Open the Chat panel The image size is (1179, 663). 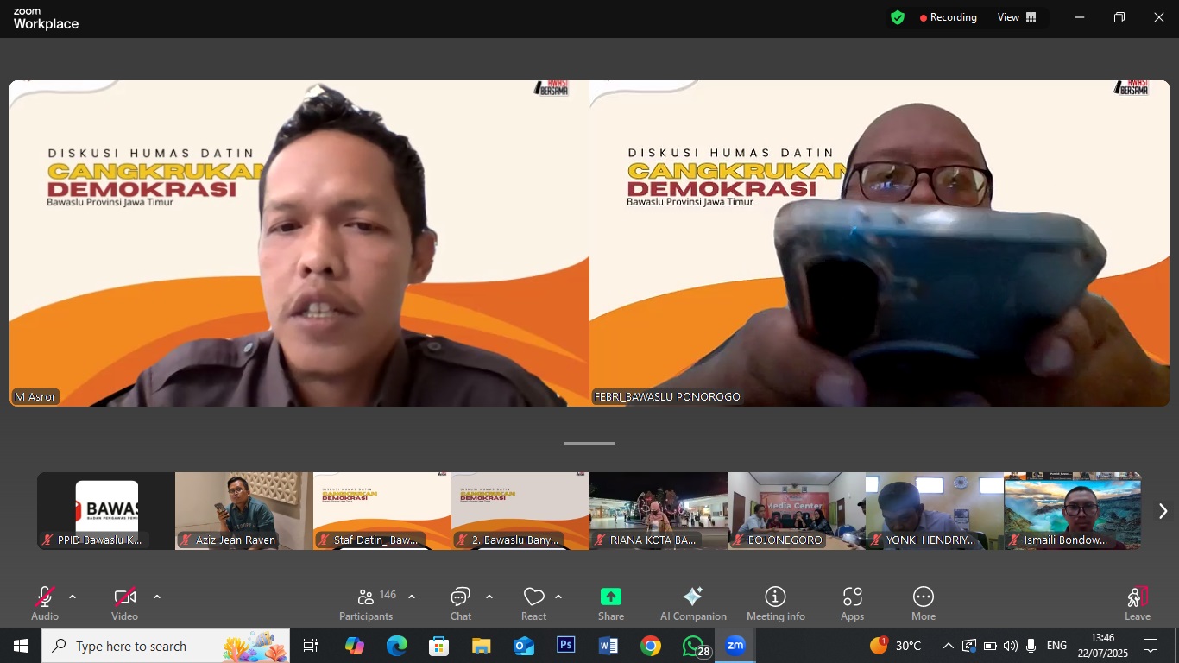(x=461, y=603)
